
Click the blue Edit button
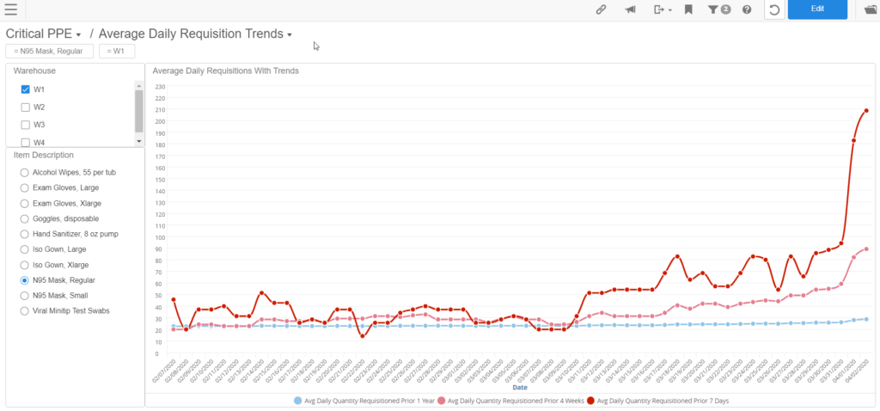[x=817, y=9]
